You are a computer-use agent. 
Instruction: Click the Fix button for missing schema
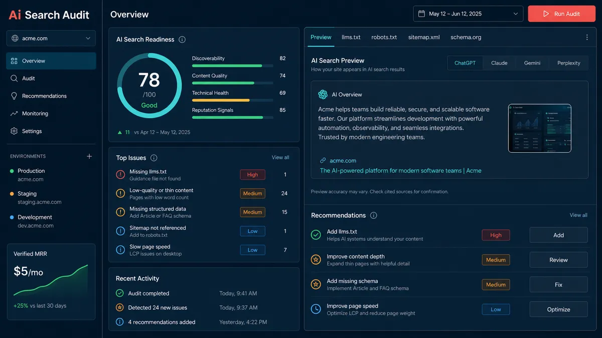click(x=558, y=284)
